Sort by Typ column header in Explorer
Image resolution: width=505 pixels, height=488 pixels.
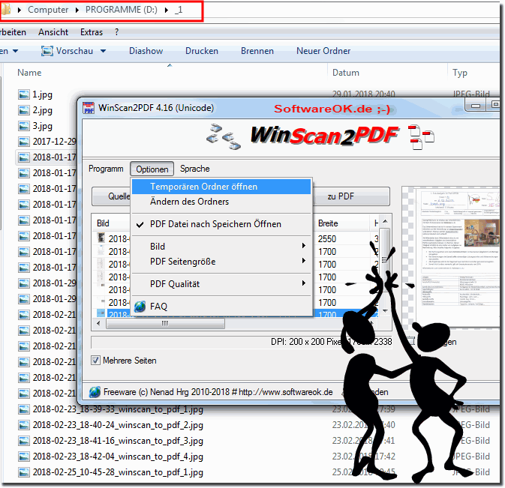pyautogui.click(x=459, y=73)
